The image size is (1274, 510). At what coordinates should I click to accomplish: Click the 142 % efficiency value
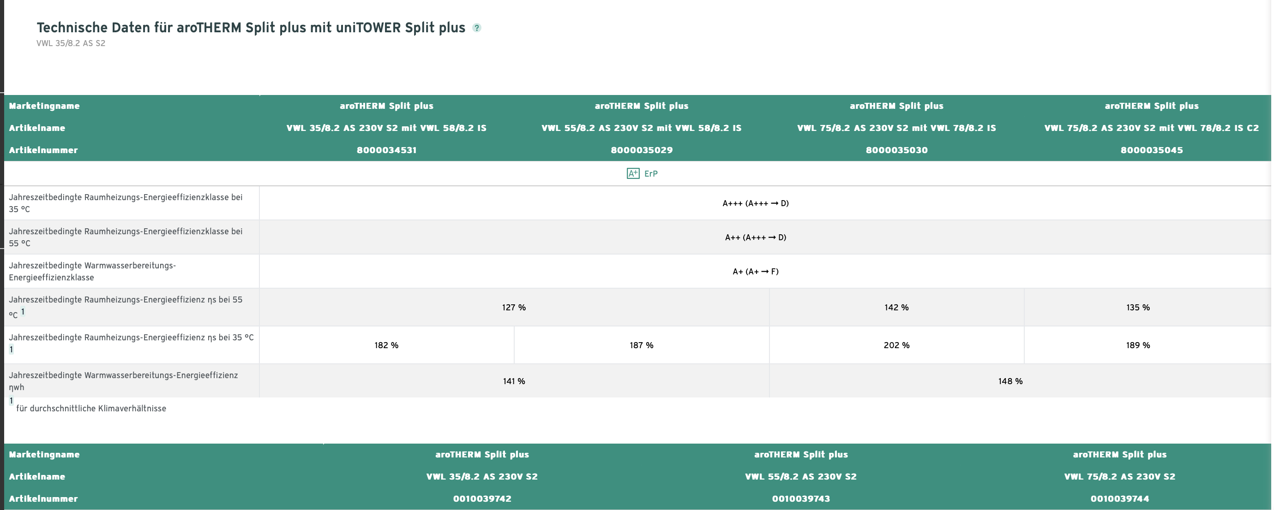coord(896,308)
